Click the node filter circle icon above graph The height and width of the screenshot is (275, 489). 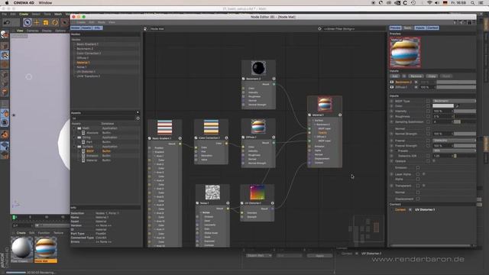tap(319, 29)
